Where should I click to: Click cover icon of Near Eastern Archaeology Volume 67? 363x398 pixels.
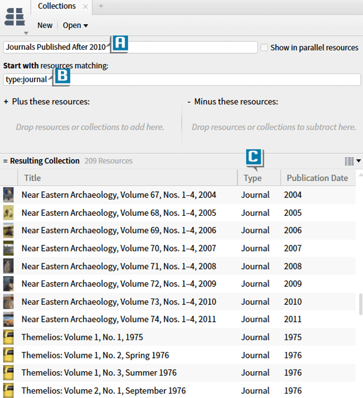point(9,195)
